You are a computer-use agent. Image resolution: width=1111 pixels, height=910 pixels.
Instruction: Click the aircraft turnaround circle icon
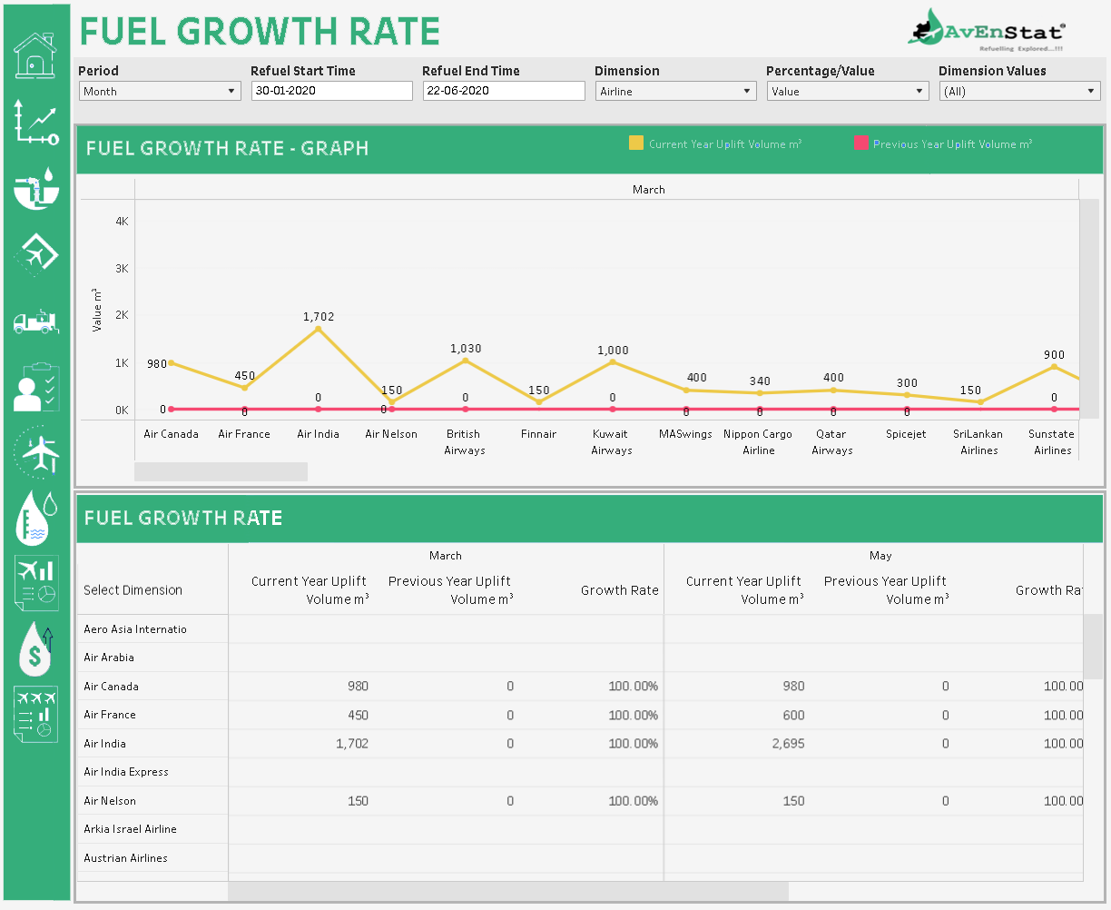coord(36,451)
